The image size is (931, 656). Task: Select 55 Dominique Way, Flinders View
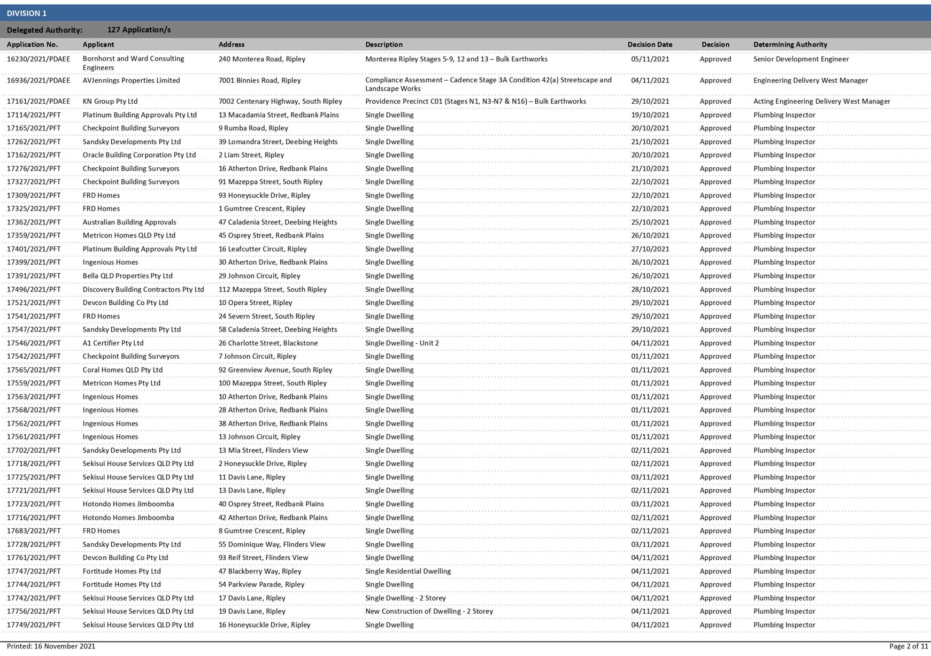pos(272,544)
